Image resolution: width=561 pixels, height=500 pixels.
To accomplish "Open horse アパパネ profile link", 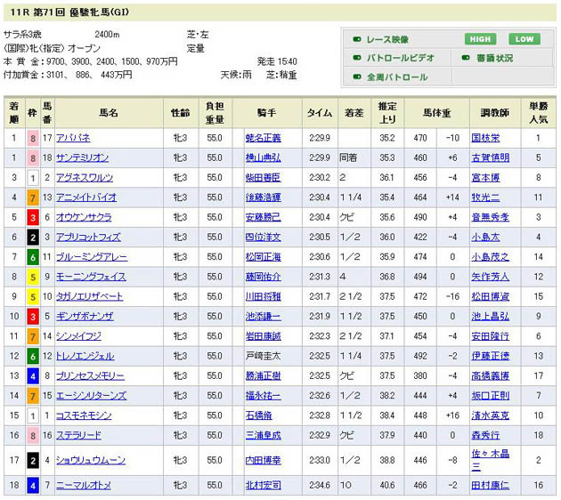I will (74, 138).
